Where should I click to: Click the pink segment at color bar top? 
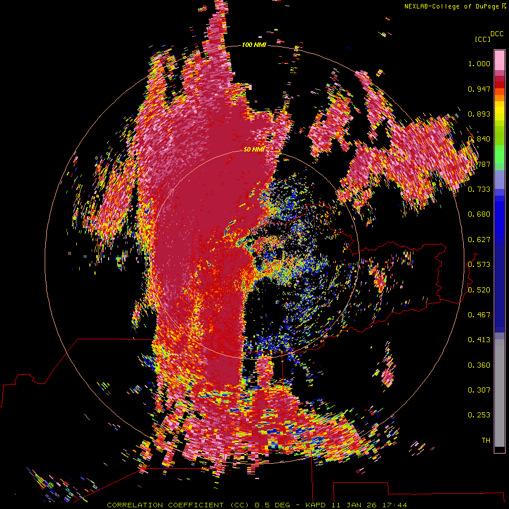point(499,60)
